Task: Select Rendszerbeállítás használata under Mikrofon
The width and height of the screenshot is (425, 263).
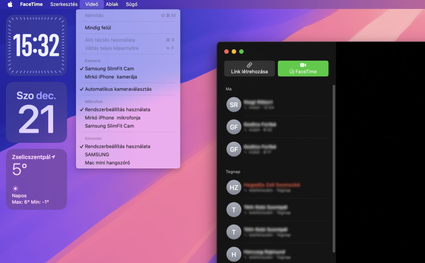Action: coord(128,109)
